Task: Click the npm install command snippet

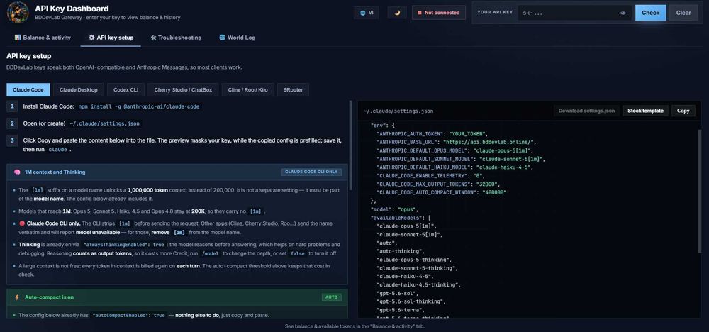Action: (139, 106)
